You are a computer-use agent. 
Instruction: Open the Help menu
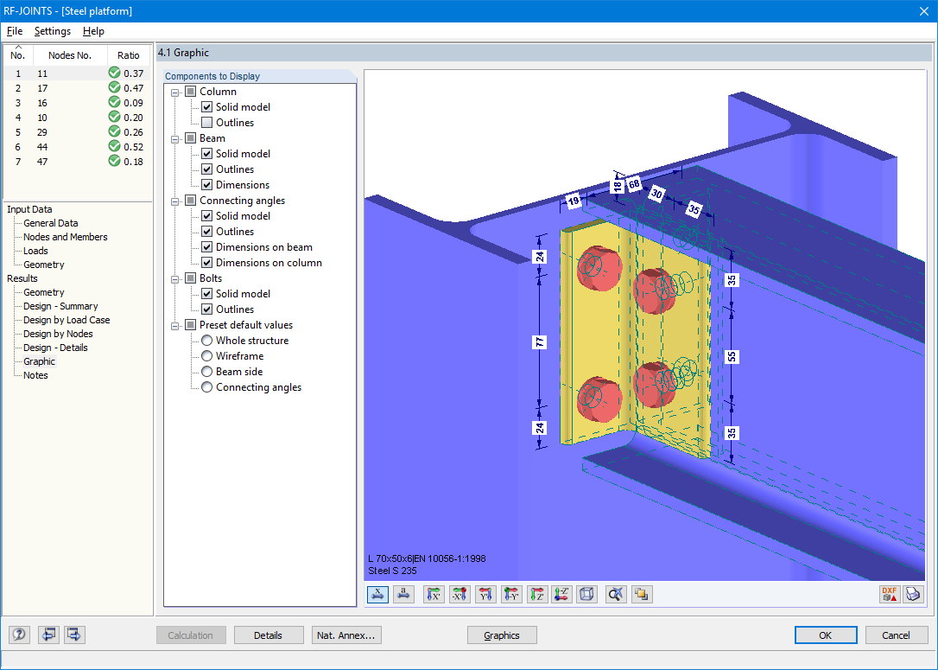(93, 31)
